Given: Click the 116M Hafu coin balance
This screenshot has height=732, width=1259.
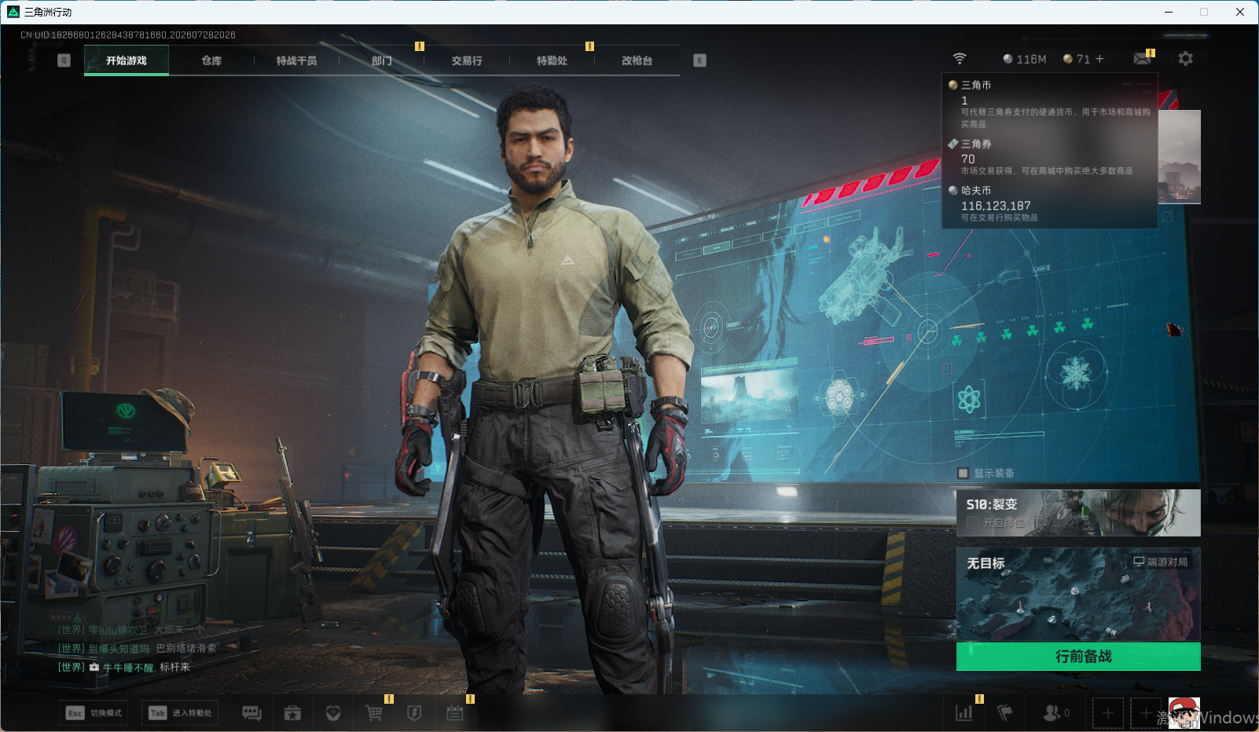Looking at the screenshot, I should pos(1025,59).
